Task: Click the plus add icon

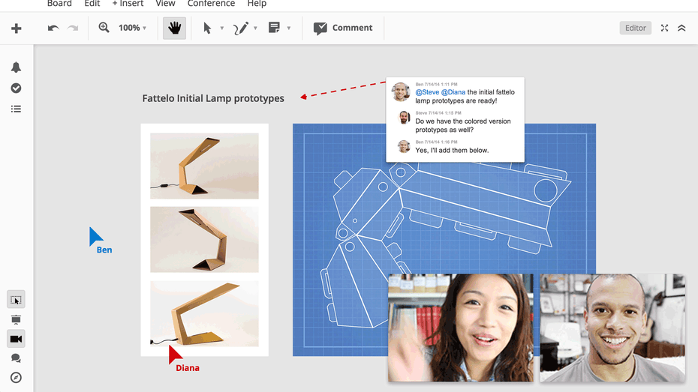Action: tap(17, 28)
